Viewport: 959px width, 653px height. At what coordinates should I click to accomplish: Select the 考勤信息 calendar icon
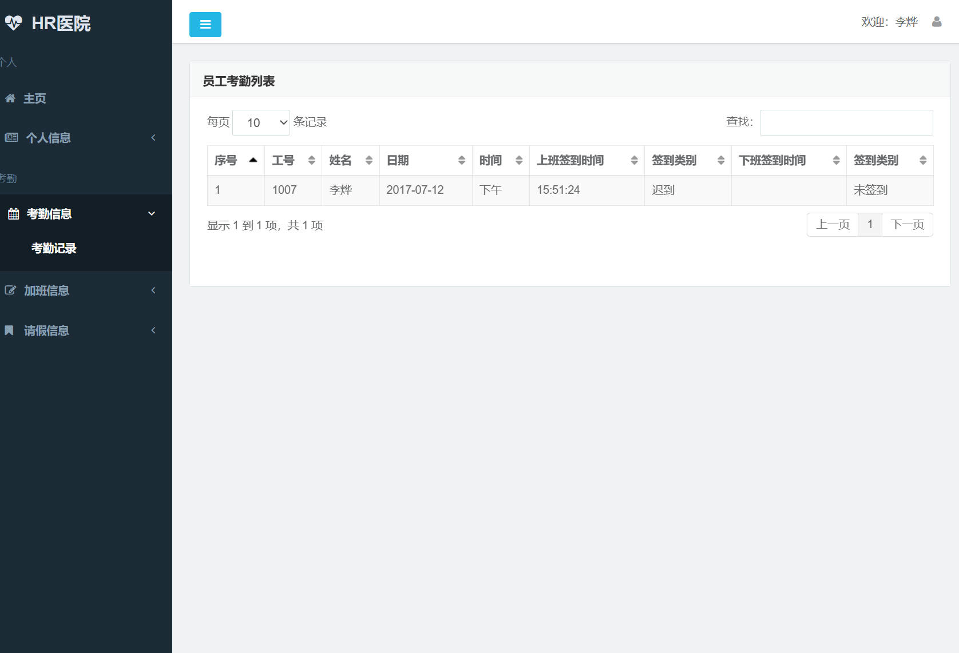click(x=13, y=213)
